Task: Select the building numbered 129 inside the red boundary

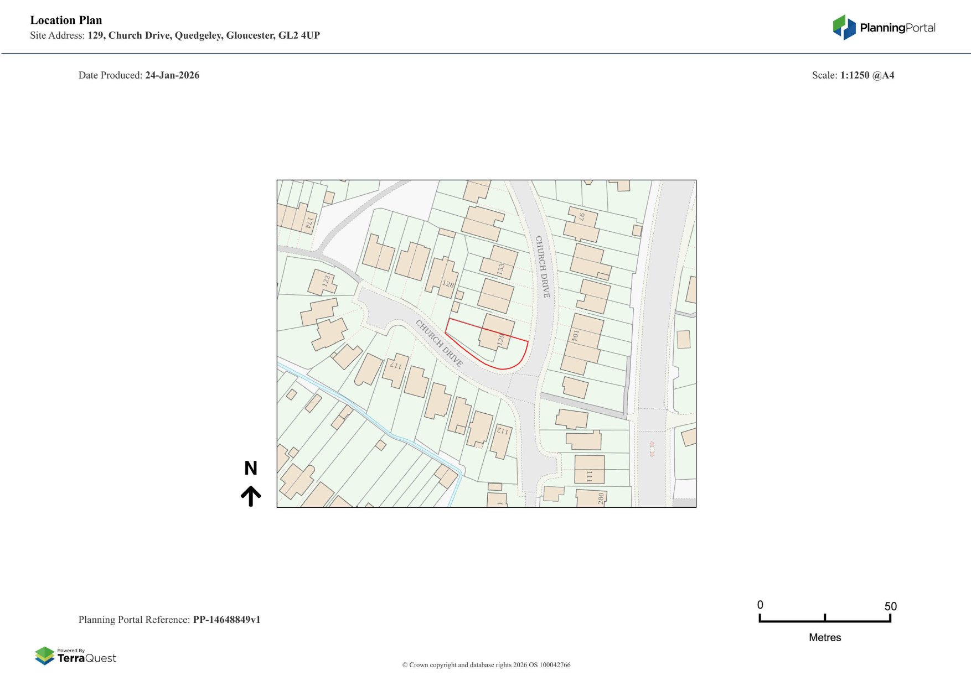Action: pos(498,332)
